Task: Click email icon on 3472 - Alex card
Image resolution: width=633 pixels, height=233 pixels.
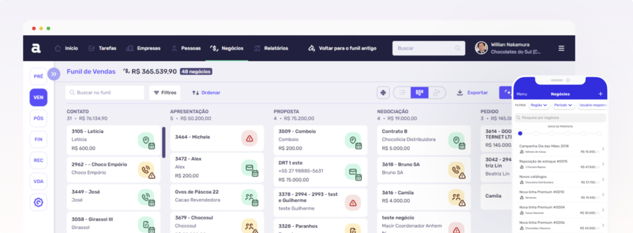Action: (x=250, y=168)
